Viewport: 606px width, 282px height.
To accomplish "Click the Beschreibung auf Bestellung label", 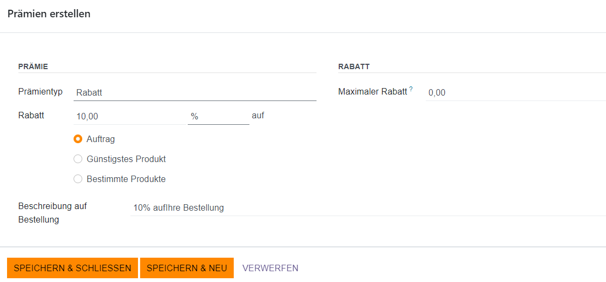I will pos(52,213).
